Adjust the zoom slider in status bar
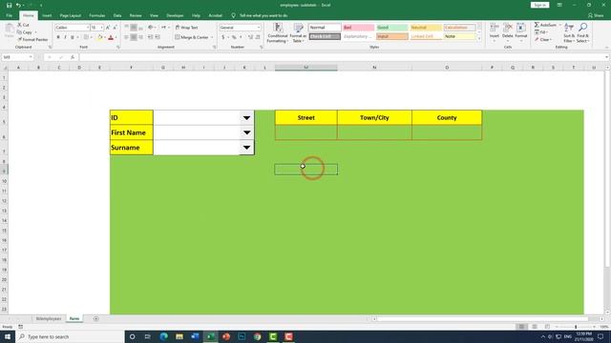The height and width of the screenshot is (343, 611). pyautogui.click(x=575, y=327)
